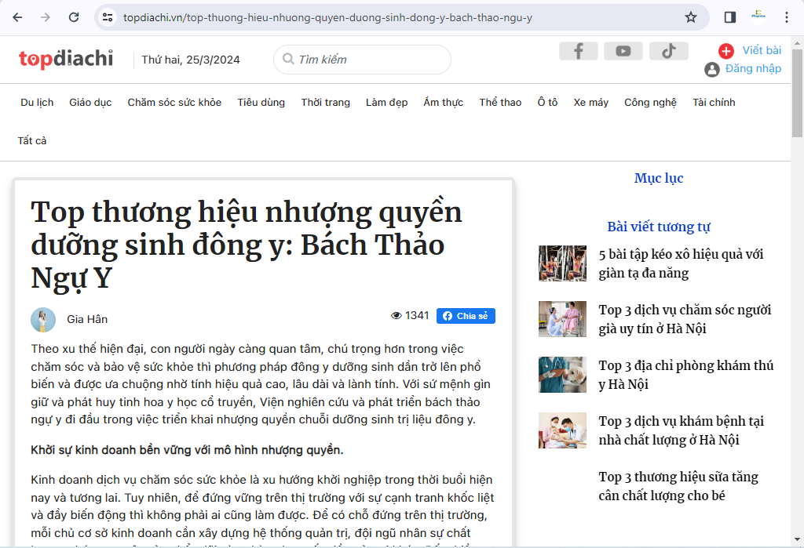Click the search magnifier icon in Tìm kiếm
This screenshot has width=804, height=548.
[x=287, y=60]
